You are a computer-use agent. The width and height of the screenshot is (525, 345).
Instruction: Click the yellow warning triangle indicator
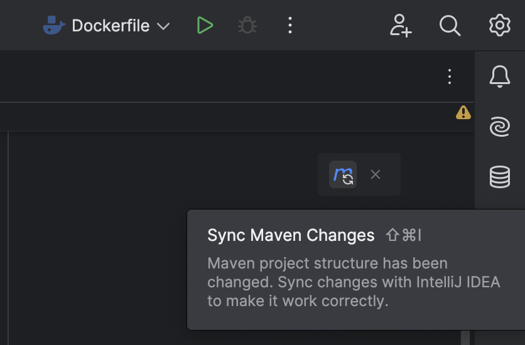[x=463, y=113]
